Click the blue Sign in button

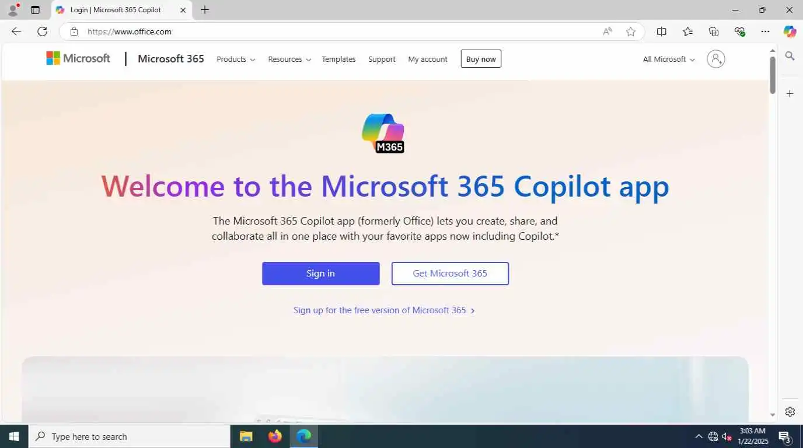(x=321, y=274)
